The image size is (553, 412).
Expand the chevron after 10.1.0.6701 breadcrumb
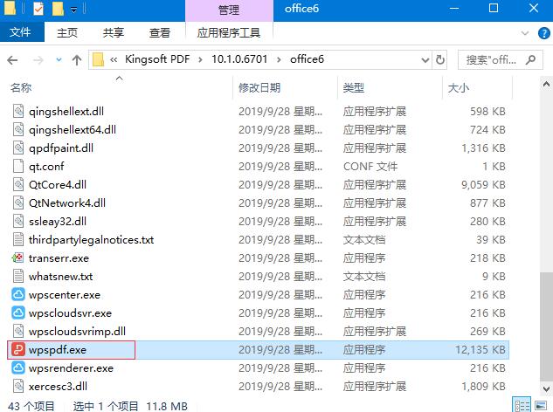pos(279,60)
